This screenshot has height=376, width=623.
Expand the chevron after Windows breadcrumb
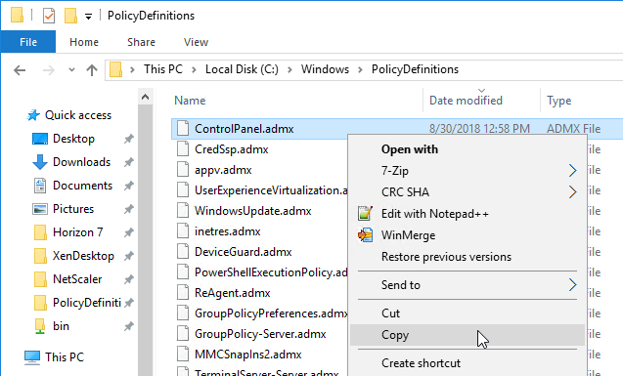click(x=360, y=69)
